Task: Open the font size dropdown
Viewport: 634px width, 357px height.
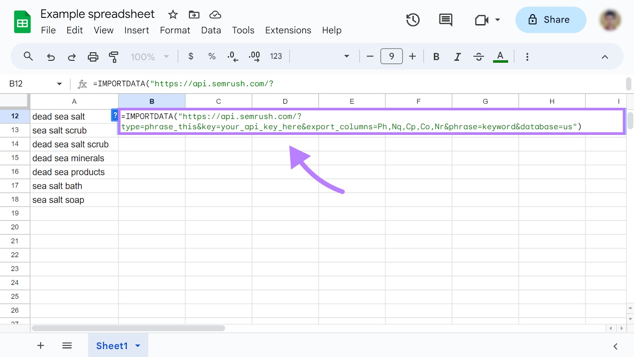Action: (391, 56)
